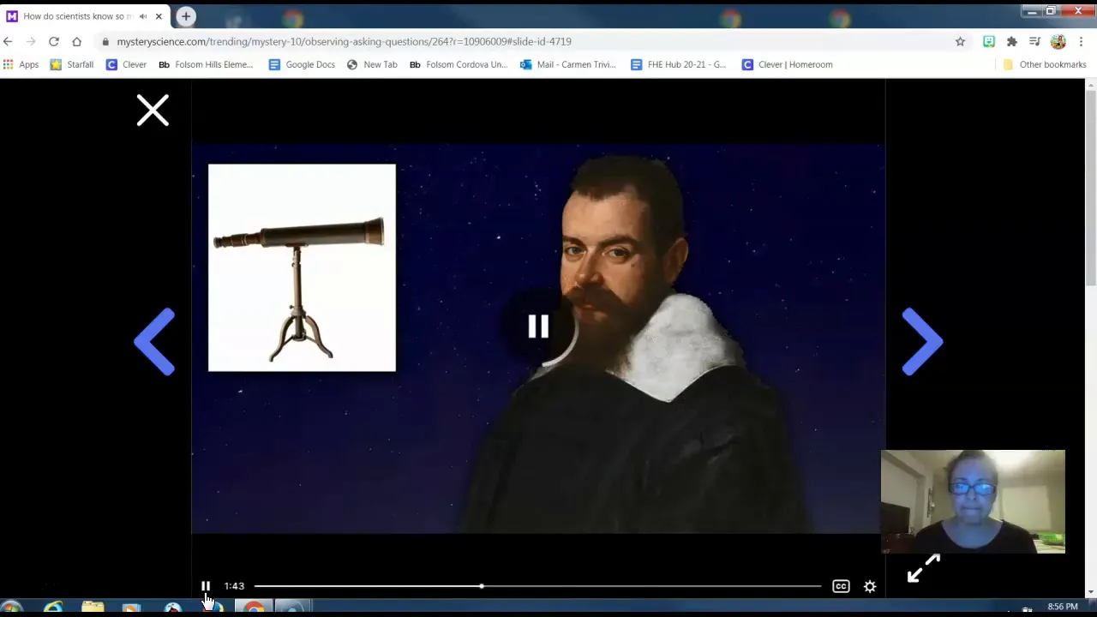The height and width of the screenshot is (617, 1097).
Task: Open the Clever bookmark
Action: [x=126, y=64]
